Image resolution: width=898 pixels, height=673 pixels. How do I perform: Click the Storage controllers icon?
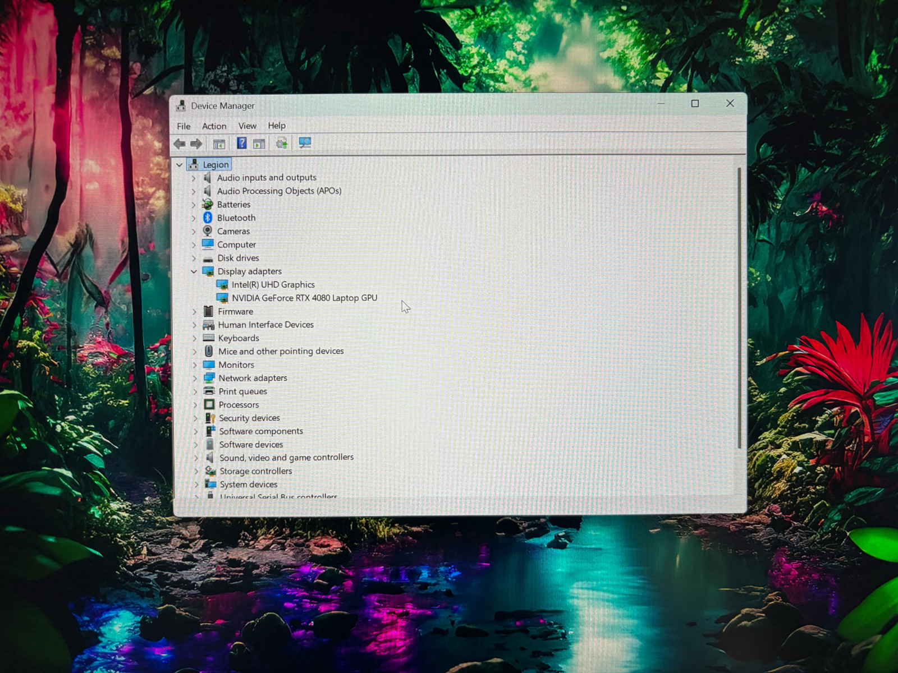210,471
